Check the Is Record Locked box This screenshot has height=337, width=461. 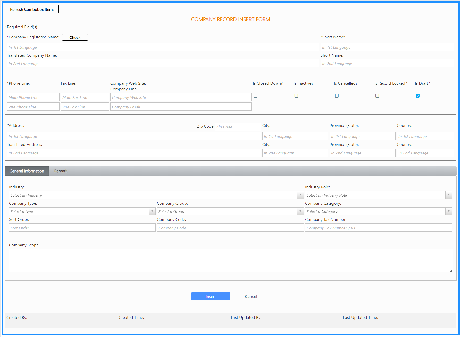coord(377,96)
